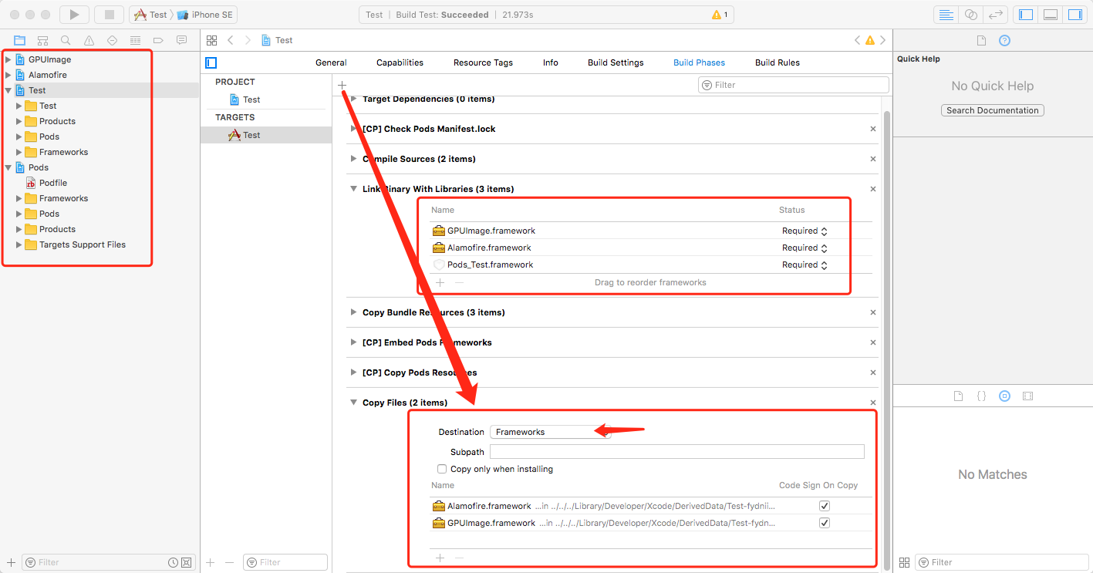Expand the Target Dependencies phase
The height and width of the screenshot is (573, 1093).
tap(354, 99)
